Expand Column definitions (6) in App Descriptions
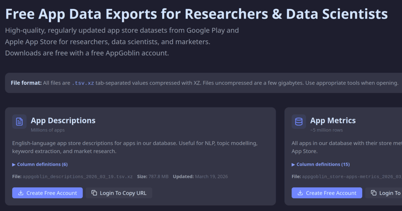The height and width of the screenshot is (211, 402). [40, 164]
